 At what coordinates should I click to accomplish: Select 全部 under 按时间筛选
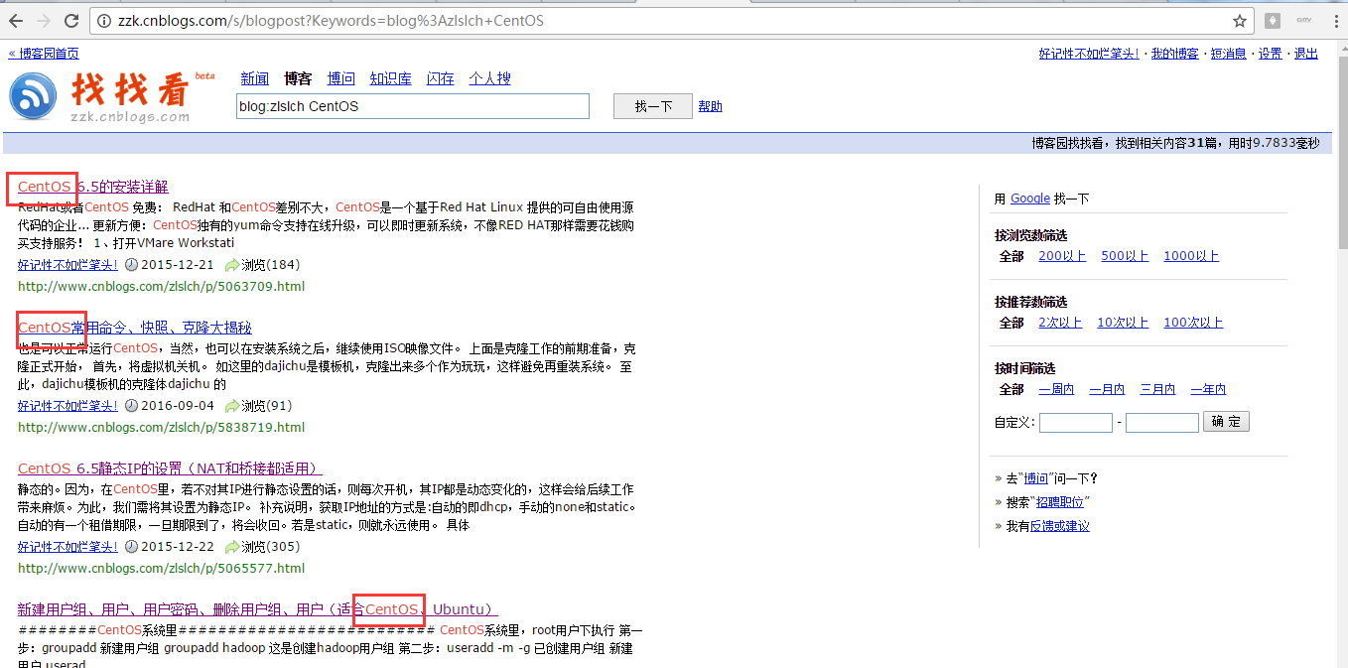click(x=1011, y=389)
